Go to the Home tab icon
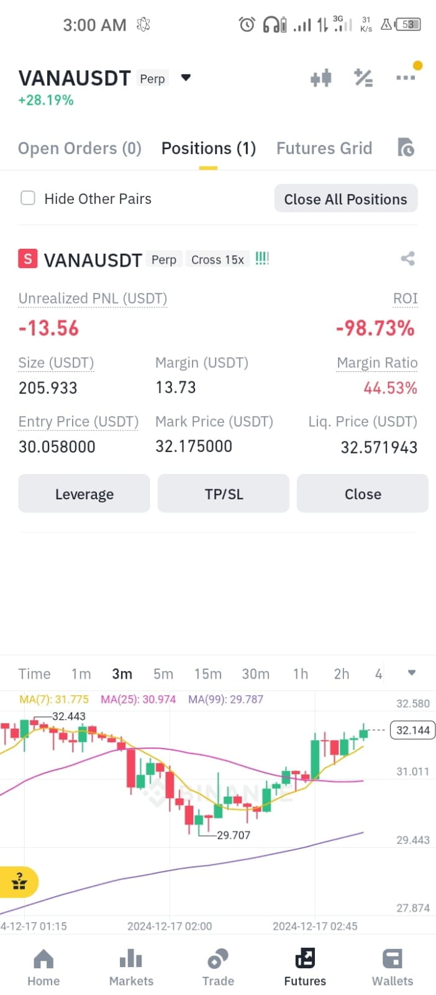The width and height of the screenshot is (436, 995). (43, 959)
